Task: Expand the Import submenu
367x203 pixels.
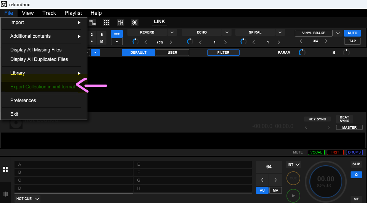Action: point(44,22)
